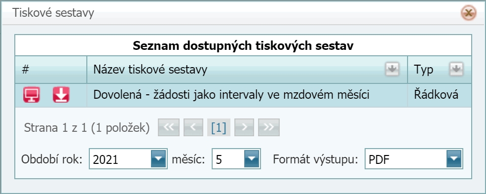Jump to last page with double-right arrows
Screen dimensions: 486x194
[269, 127]
